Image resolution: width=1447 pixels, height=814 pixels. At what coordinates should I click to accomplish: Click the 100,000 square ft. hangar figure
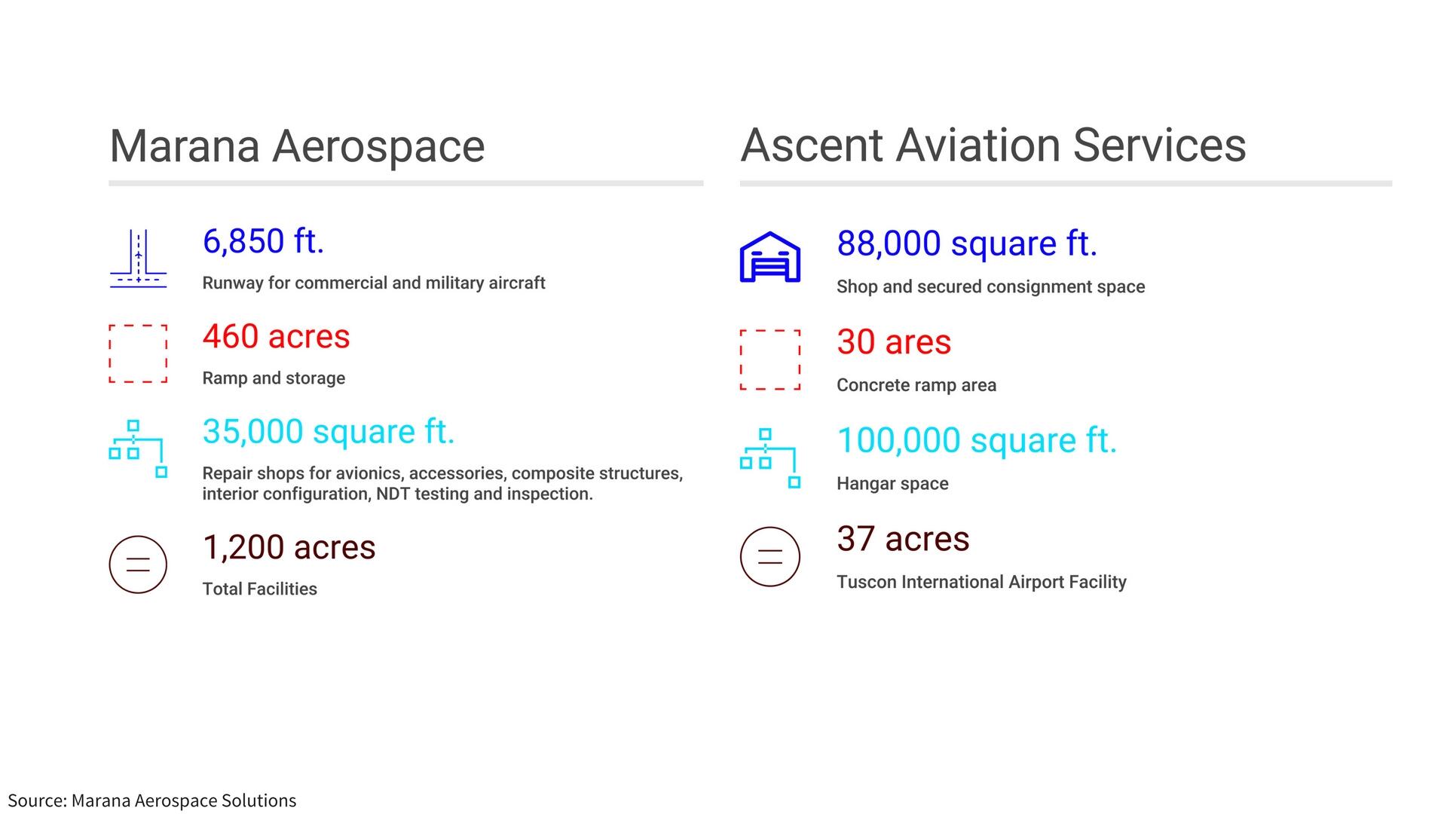pyautogui.click(x=977, y=440)
